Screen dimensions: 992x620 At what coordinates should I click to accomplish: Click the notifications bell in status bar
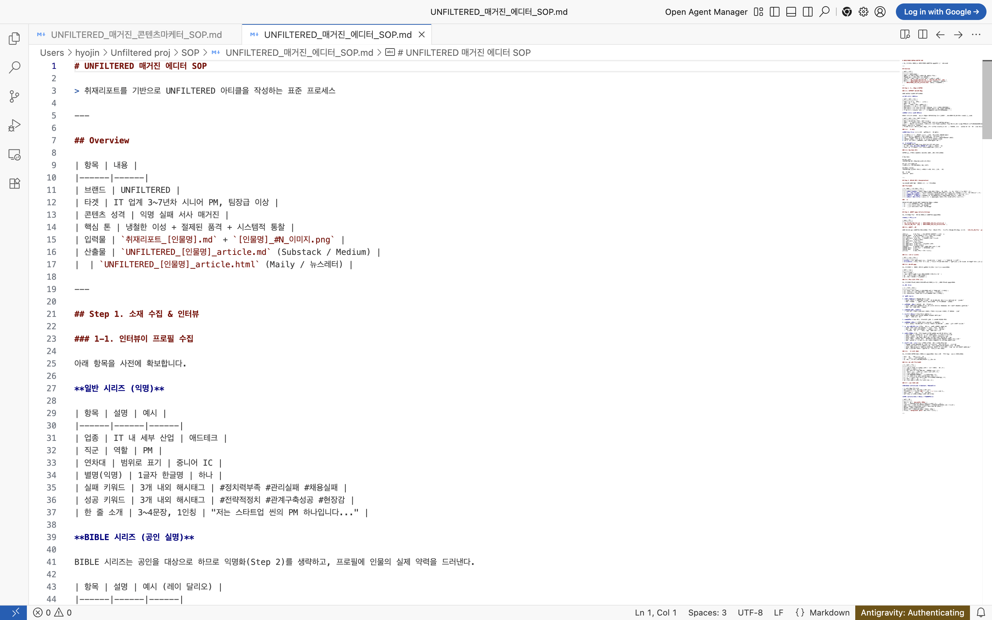point(981,612)
